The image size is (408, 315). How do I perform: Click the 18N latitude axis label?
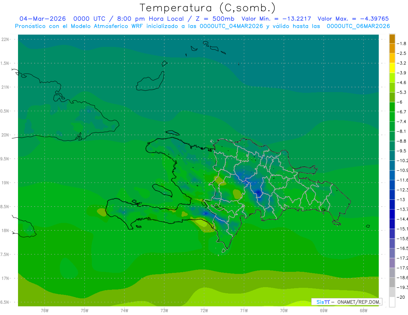pos(6,230)
